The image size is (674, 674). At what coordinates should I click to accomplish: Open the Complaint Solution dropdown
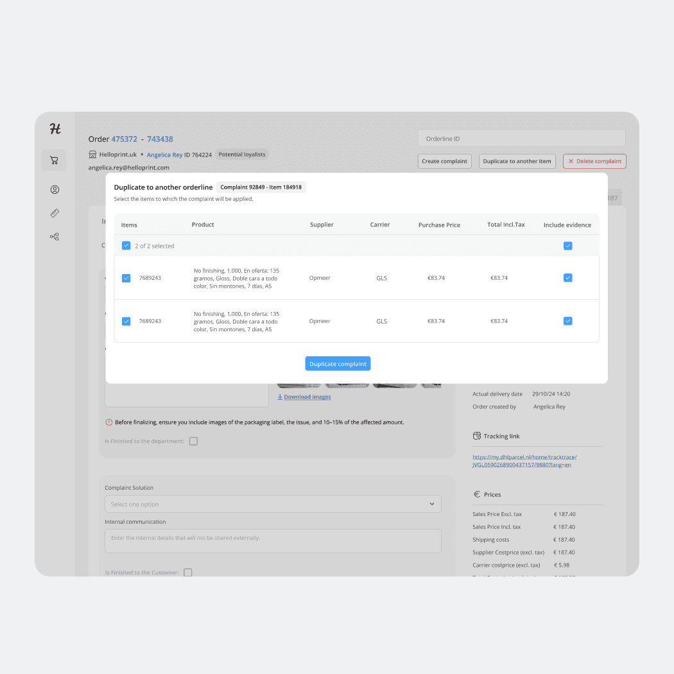[272, 504]
